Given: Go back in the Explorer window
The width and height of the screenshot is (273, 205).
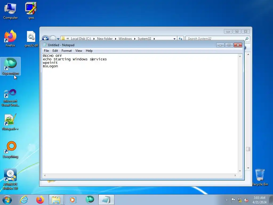Looking at the screenshot, I should pos(45,38).
